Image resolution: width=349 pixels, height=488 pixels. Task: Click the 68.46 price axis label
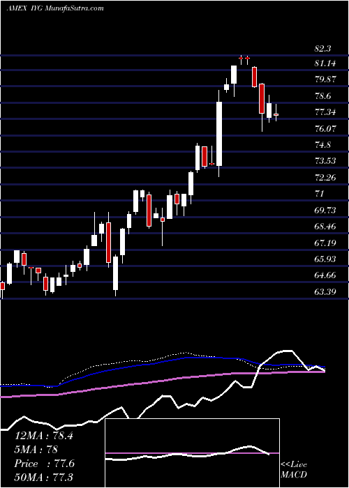click(x=326, y=227)
